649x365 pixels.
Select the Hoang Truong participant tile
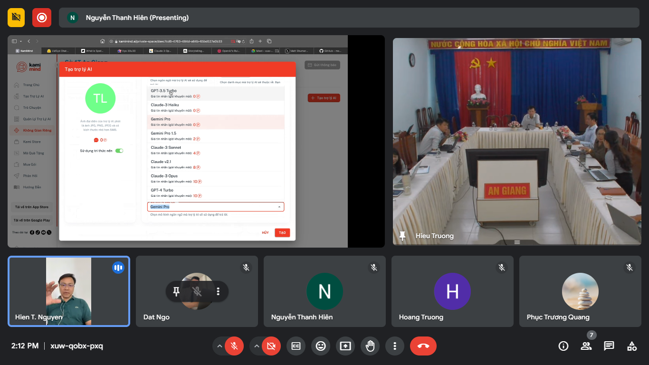[452, 291]
